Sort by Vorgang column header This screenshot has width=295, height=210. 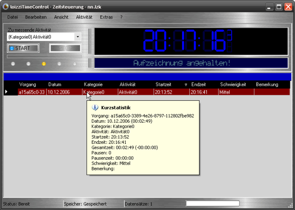coord(28,84)
